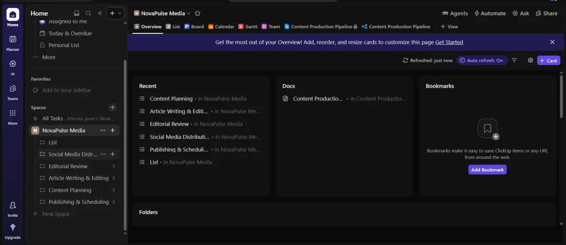
Task: Click the Share button
Action: [x=547, y=13]
